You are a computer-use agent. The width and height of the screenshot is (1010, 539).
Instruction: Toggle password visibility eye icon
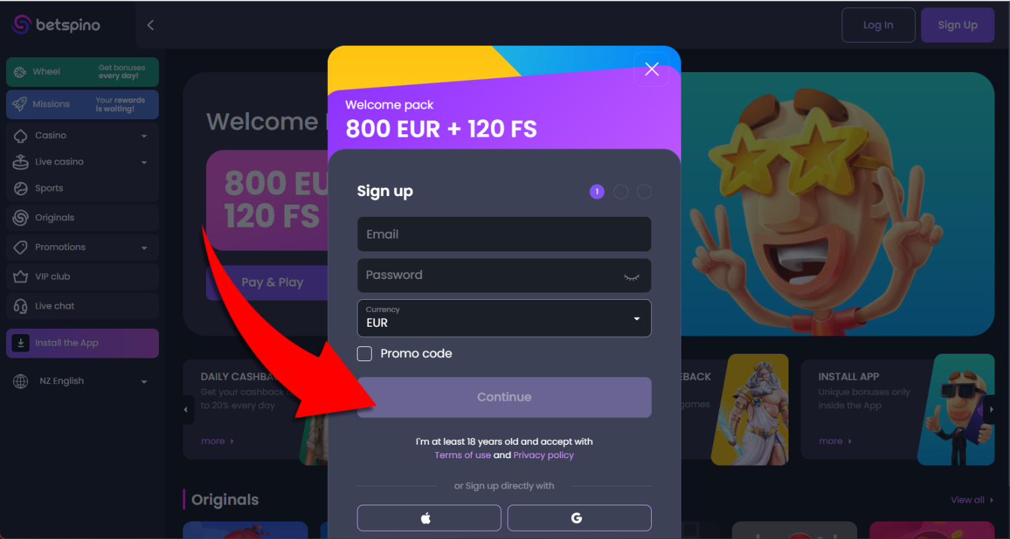pyautogui.click(x=631, y=276)
